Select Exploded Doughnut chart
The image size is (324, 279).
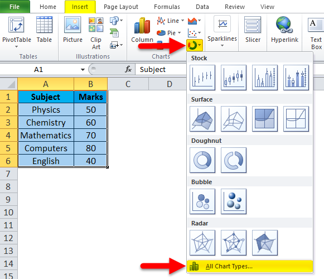(x=234, y=160)
